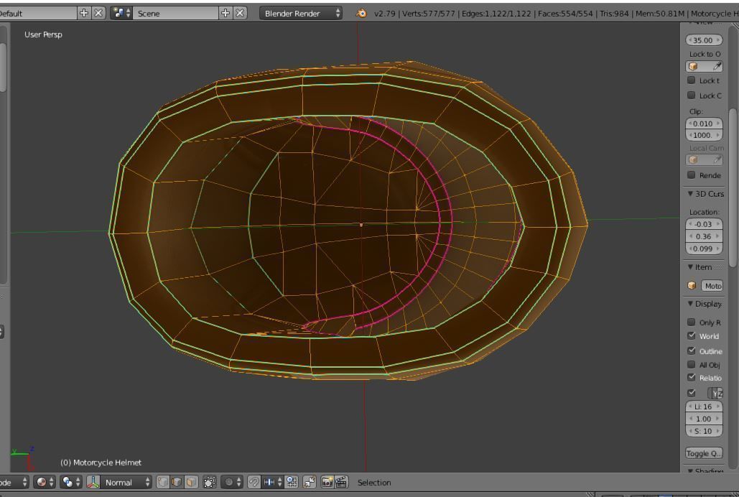Toggle the snap magnet icon

[254, 483]
